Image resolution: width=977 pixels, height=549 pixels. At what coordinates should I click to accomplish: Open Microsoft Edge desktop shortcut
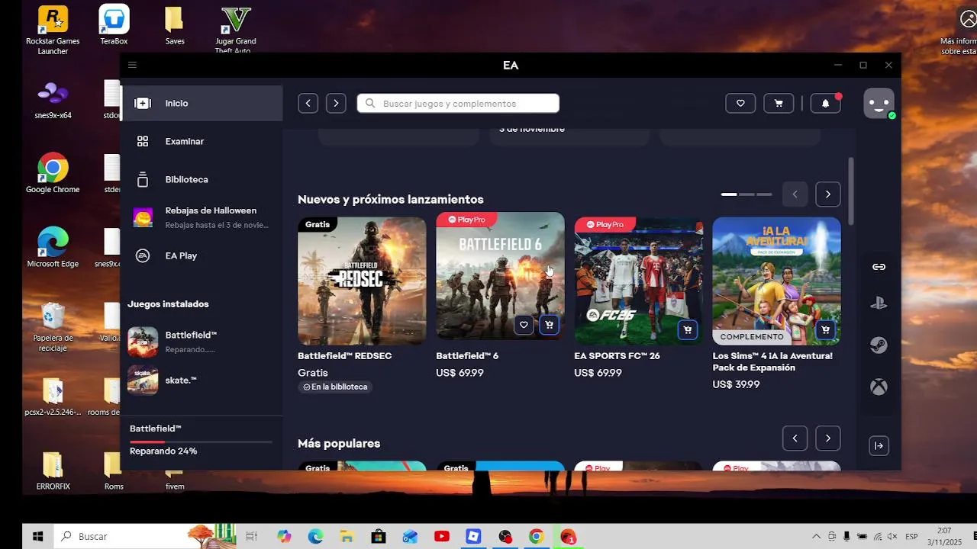click(x=53, y=247)
